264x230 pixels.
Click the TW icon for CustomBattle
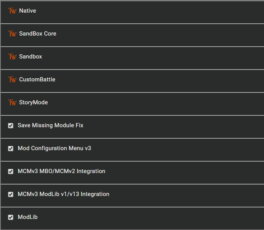12,80
